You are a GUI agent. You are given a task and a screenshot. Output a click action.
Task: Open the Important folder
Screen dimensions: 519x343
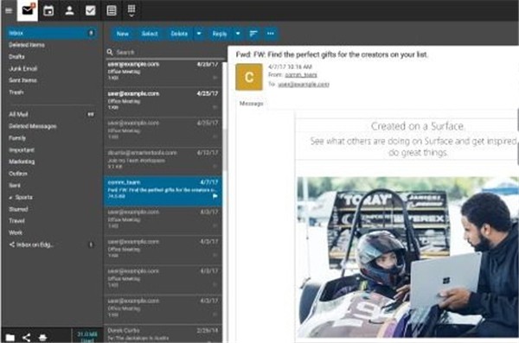click(22, 149)
